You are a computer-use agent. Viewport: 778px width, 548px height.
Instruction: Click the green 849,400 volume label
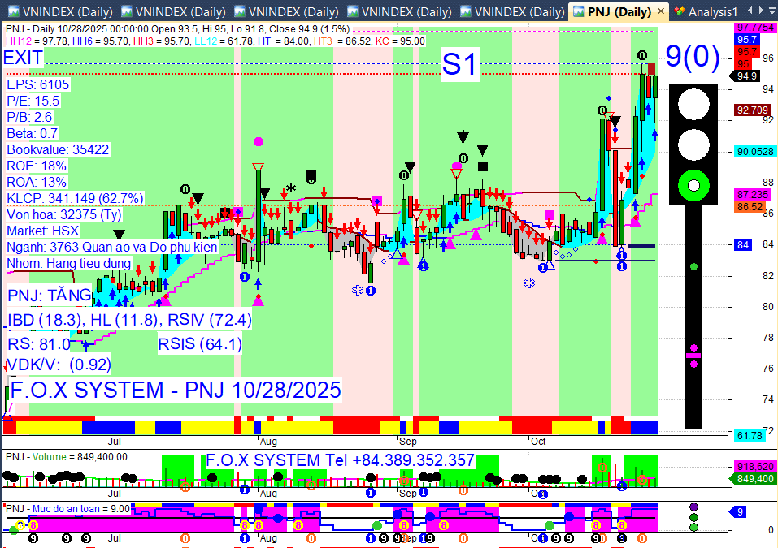pos(752,479)
